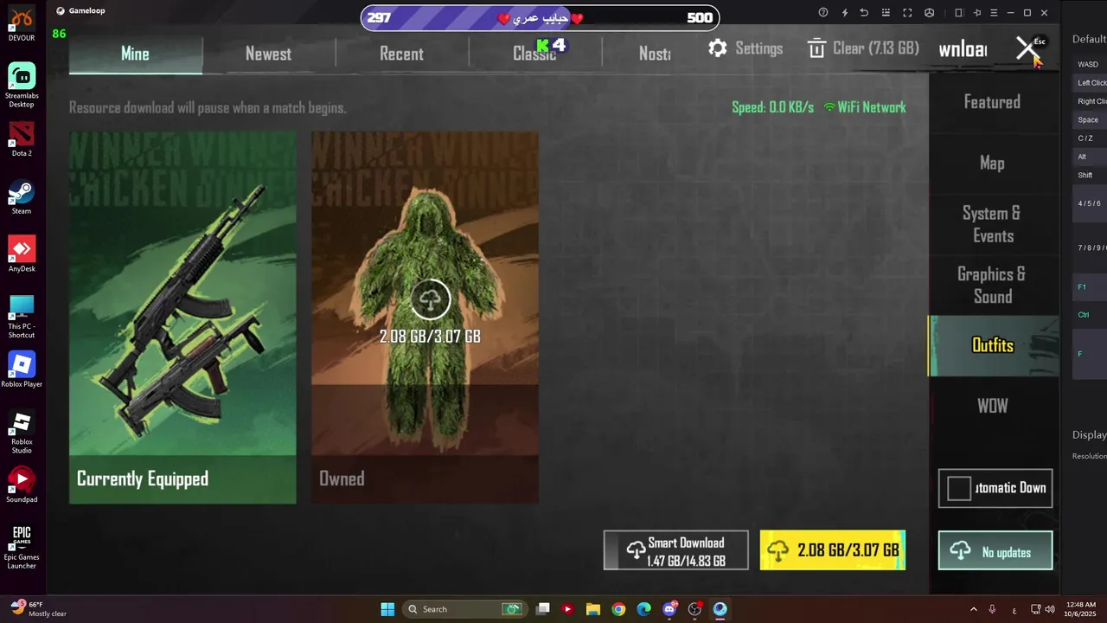Viewport: 1107px width, 623px height.
Task: Click the 297 to 500 progress bar
Action: click(540, 17)
